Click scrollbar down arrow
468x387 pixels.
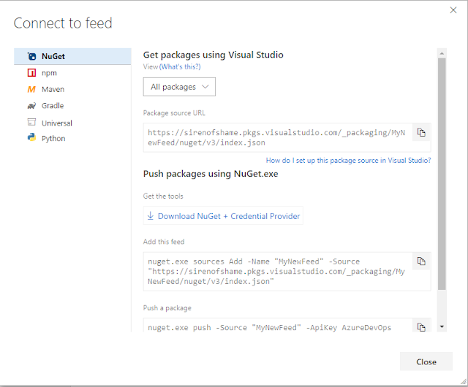pos(442,327)
